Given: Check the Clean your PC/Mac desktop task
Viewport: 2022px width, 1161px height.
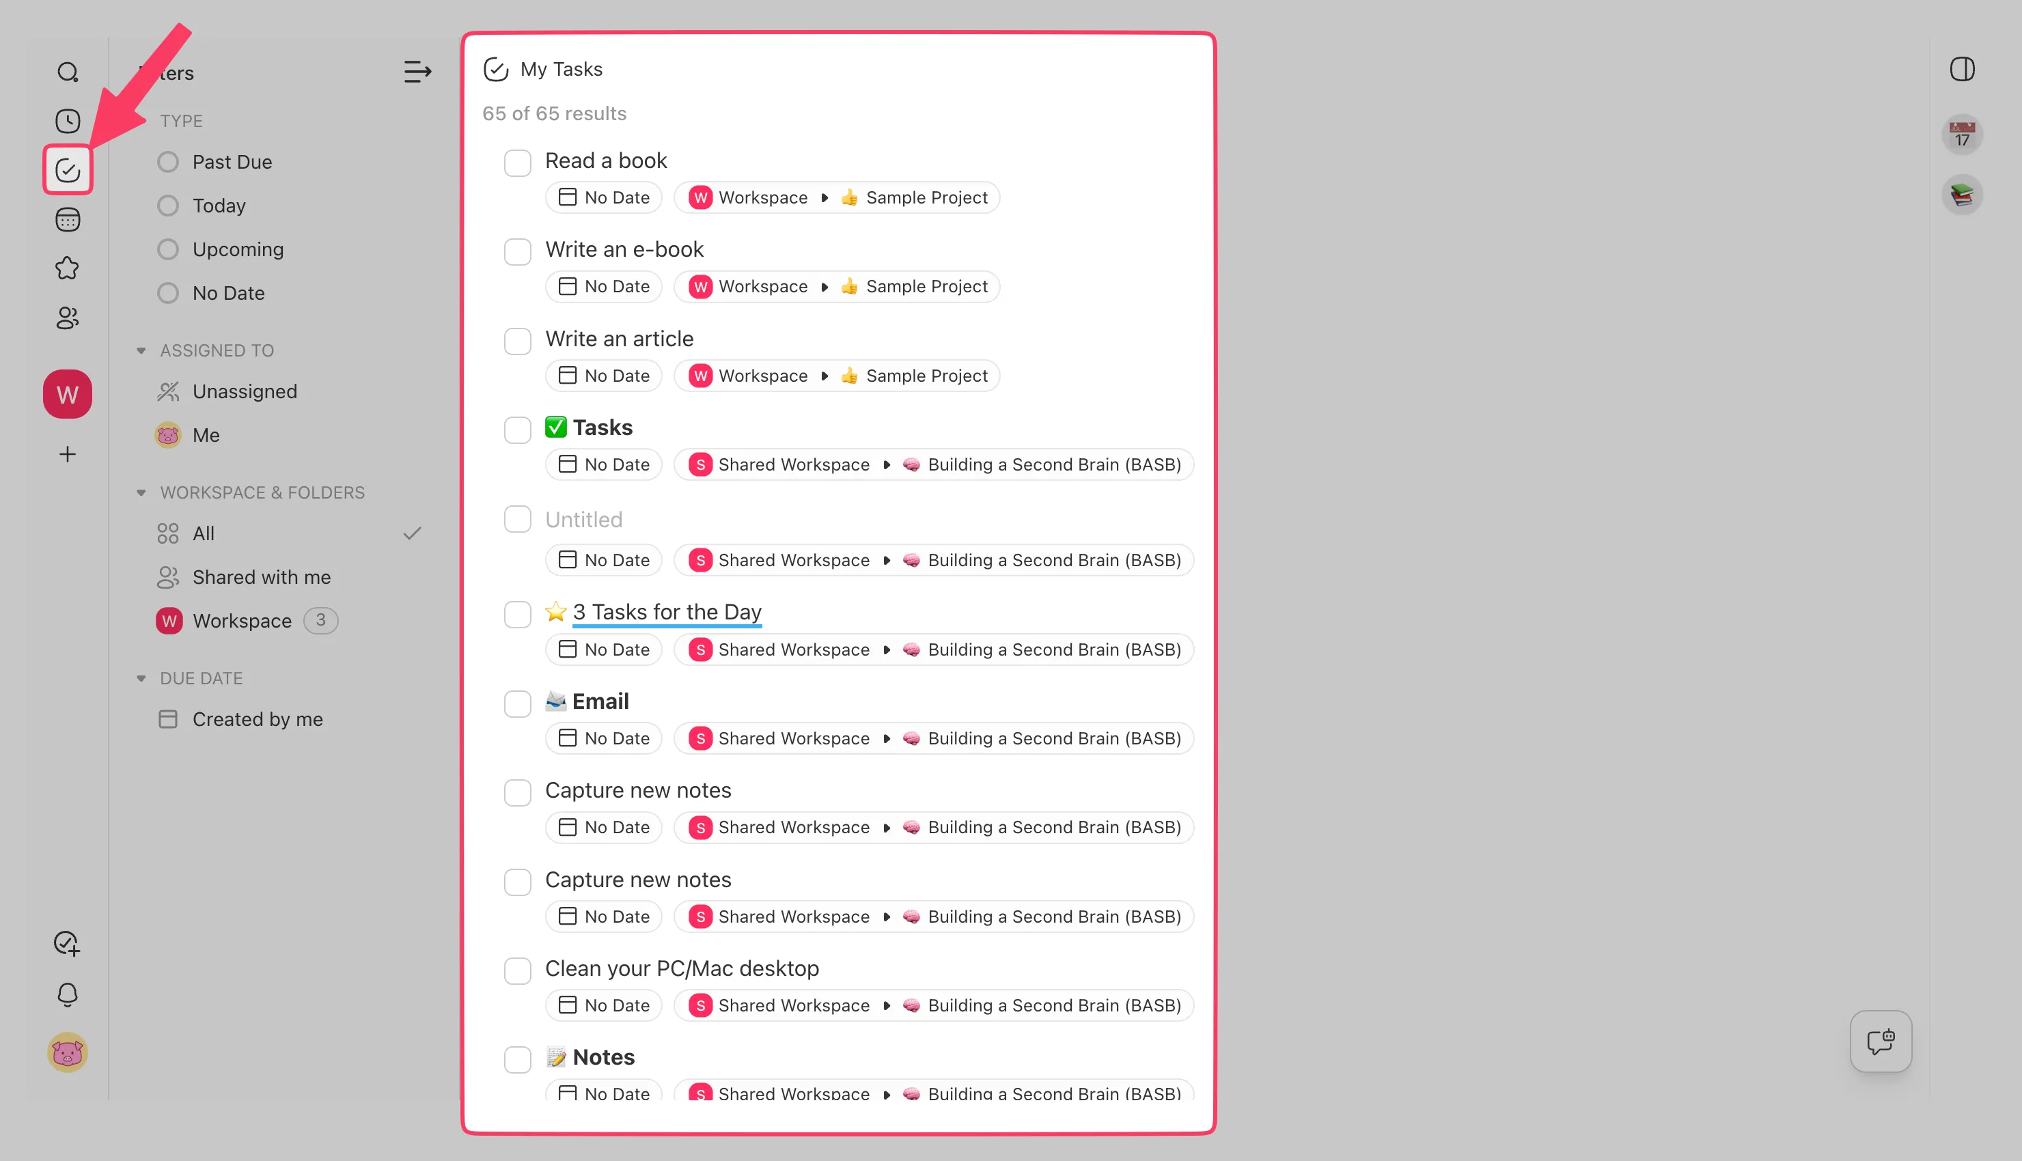Looking at the screenshot, I should coord(518,971).
